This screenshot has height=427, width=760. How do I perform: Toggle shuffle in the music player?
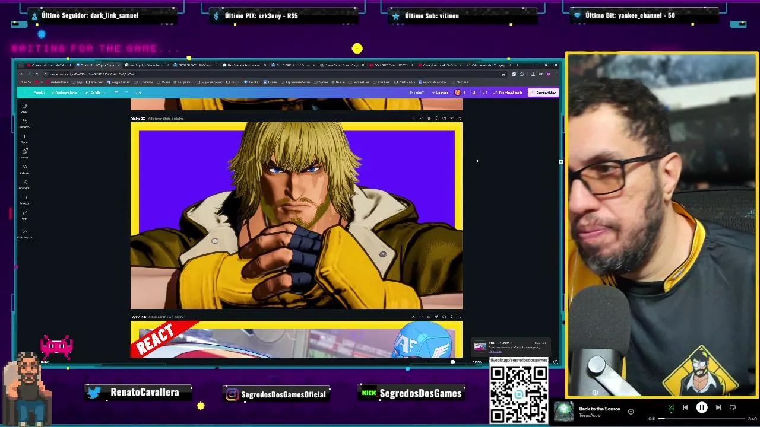(x=671, y=407)
